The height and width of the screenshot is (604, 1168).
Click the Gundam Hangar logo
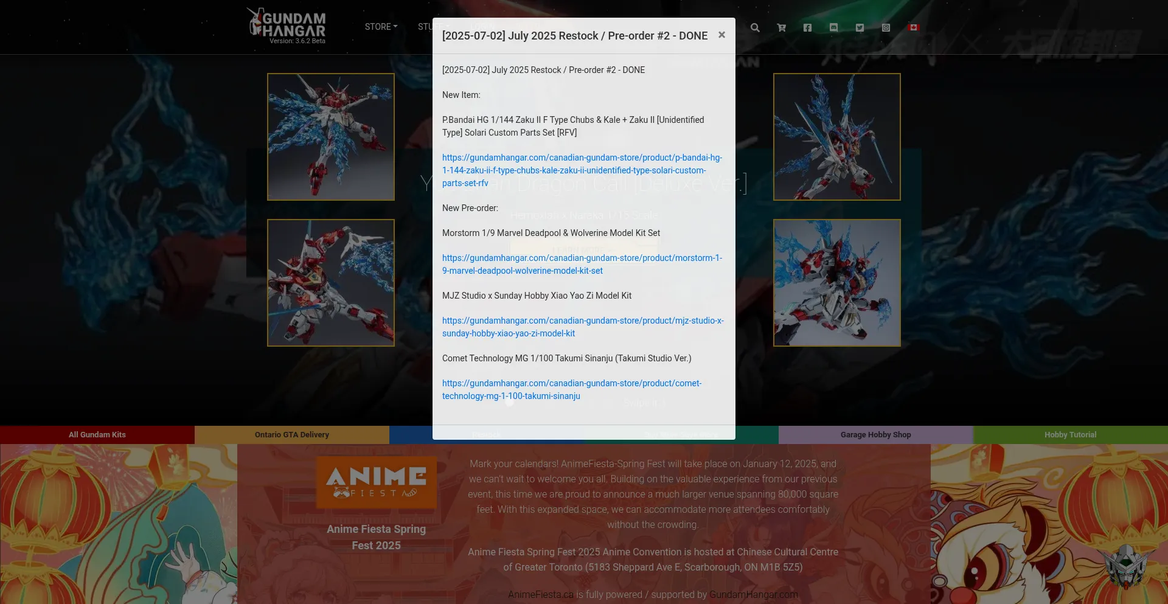tap(287, 23)
